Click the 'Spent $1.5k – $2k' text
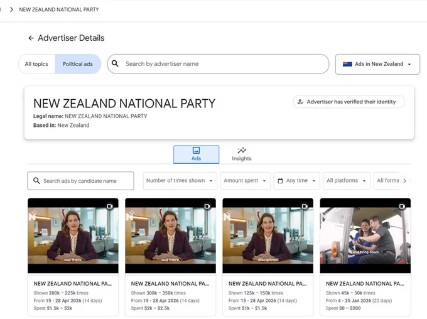427x319 pixels. [x=53, y=308]
